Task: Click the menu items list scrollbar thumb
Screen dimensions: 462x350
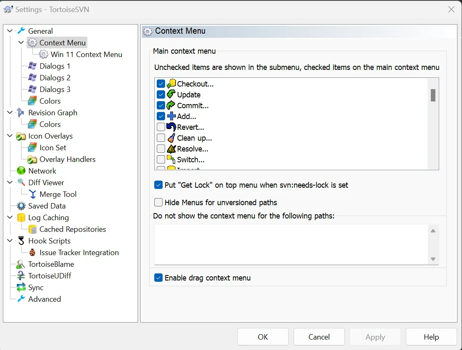Action: coord(433,95)
